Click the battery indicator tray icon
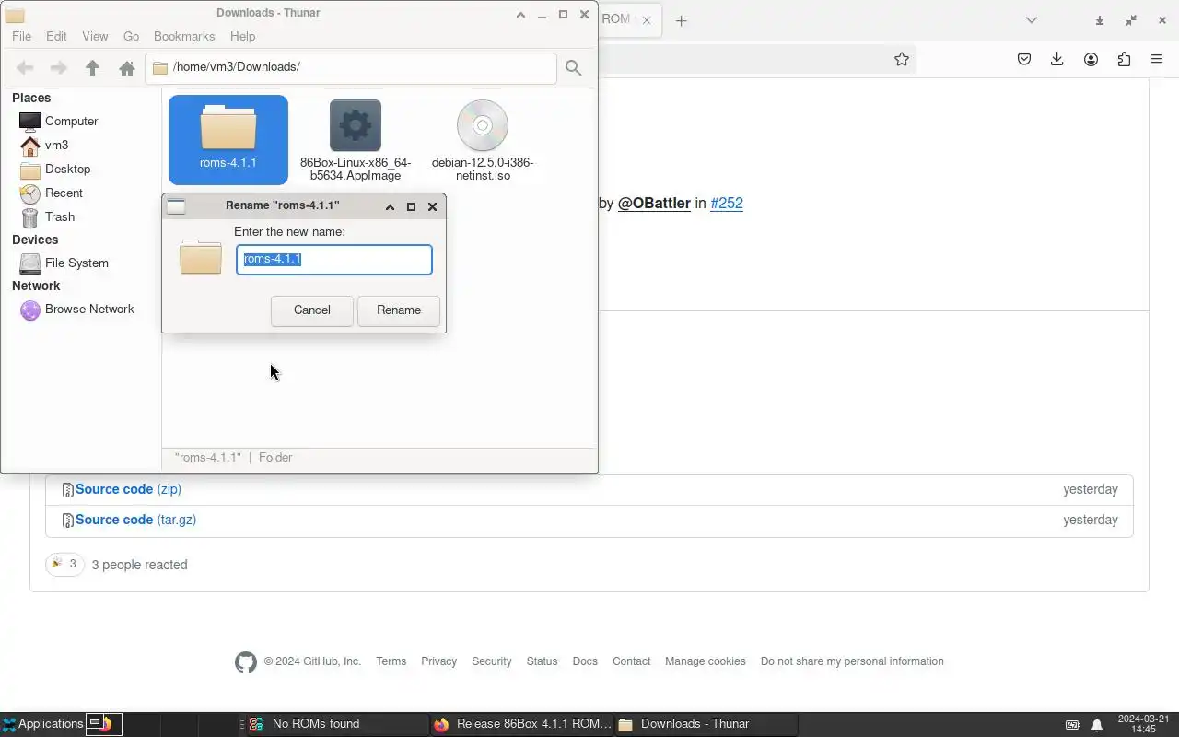This screenshot has height=737, width=1179. click(1073, 724)
